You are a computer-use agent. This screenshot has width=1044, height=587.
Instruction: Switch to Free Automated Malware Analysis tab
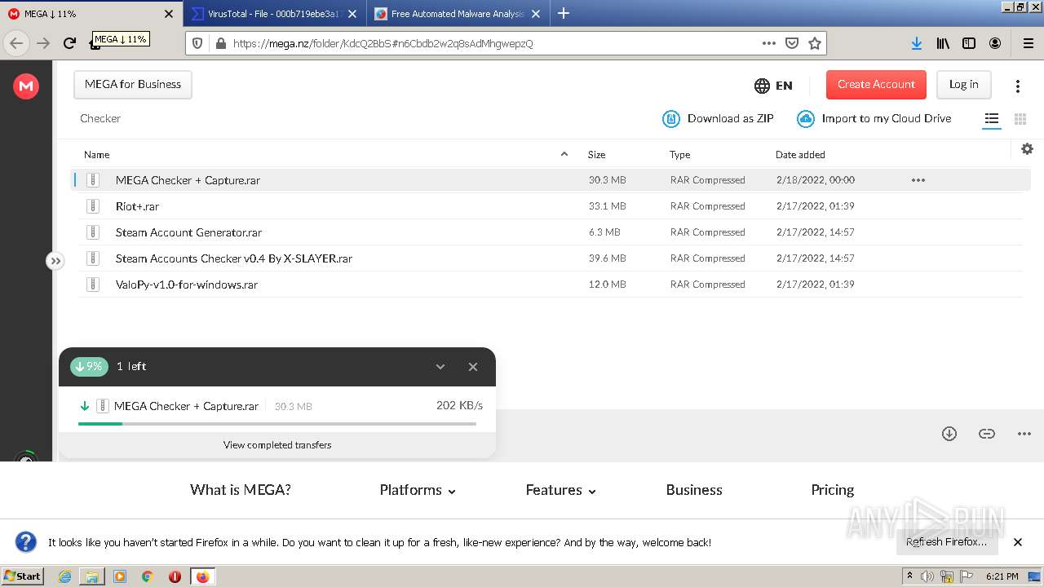[458, 14]
